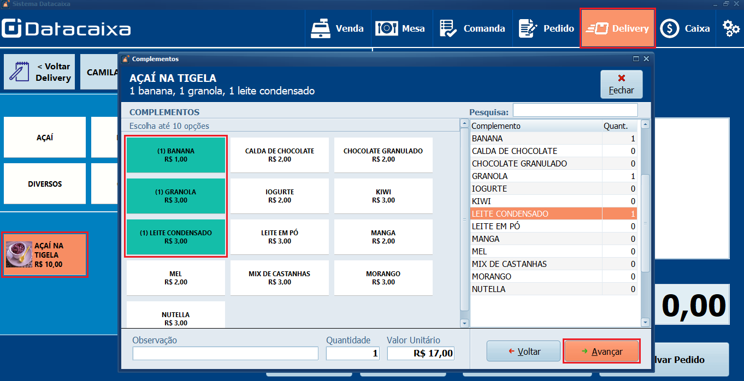This screenshot has height=381, width=744.
Task: Open the settings gear menu
Action: point(730,28)
